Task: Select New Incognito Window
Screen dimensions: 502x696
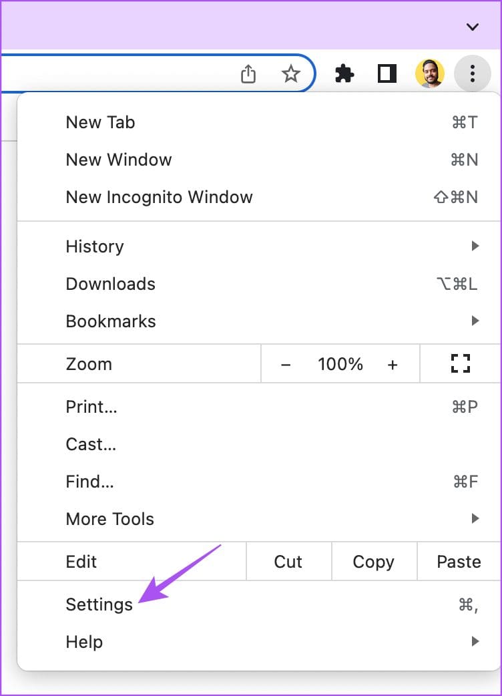Action: click(x=159, y=197)
